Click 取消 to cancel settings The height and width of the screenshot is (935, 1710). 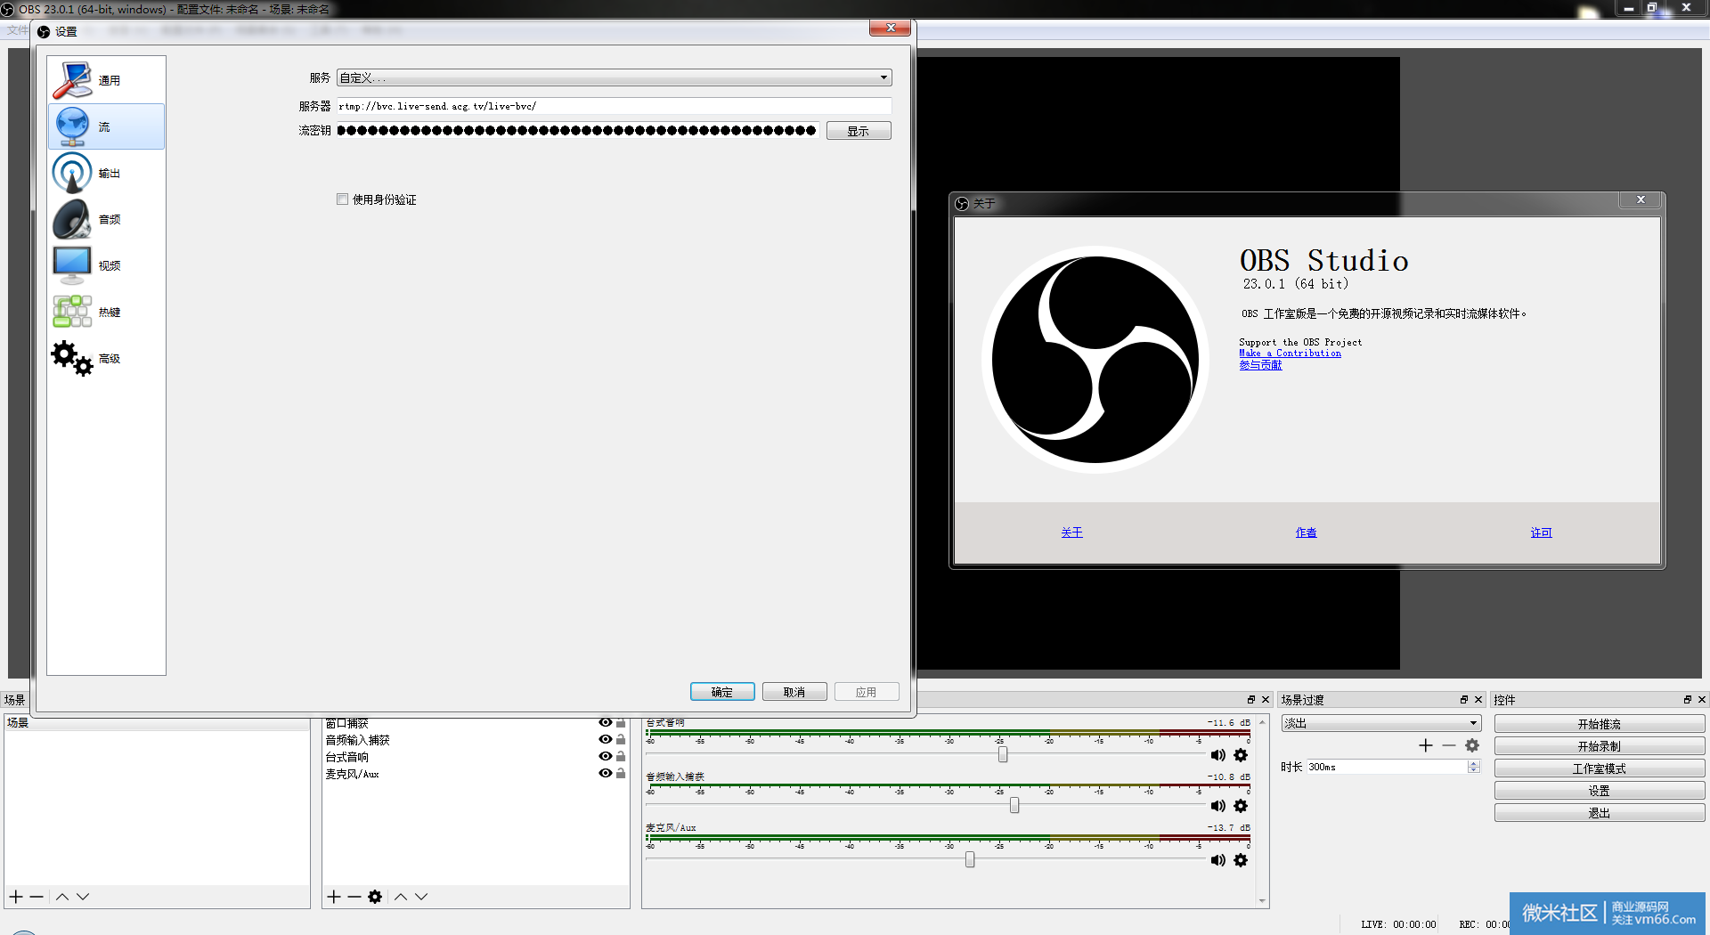point(794,692)
